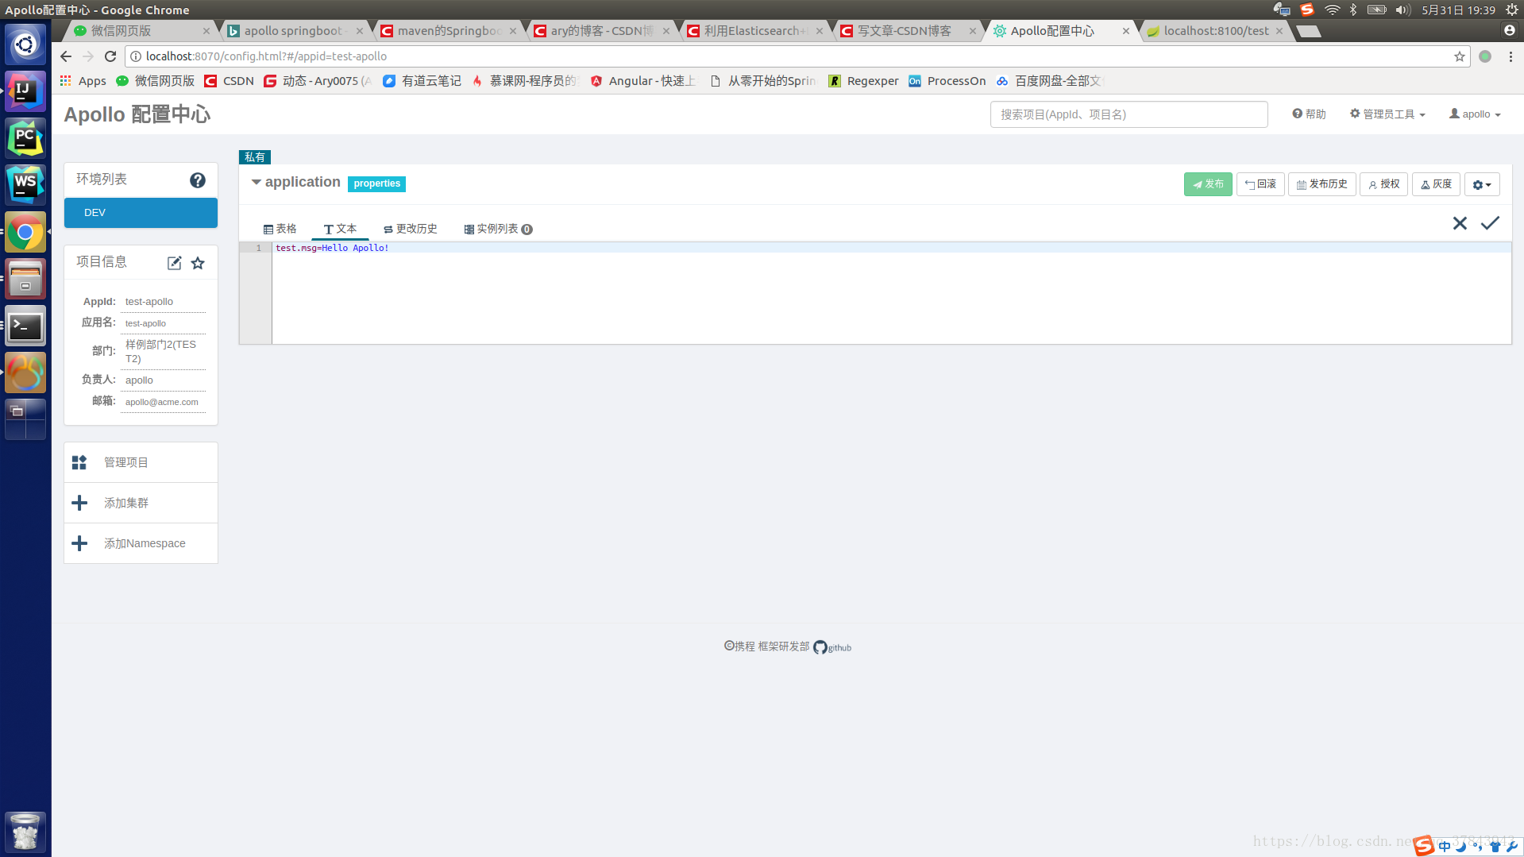
Task: Cancel editing with the X icon
Action: tap(1460, 223)
